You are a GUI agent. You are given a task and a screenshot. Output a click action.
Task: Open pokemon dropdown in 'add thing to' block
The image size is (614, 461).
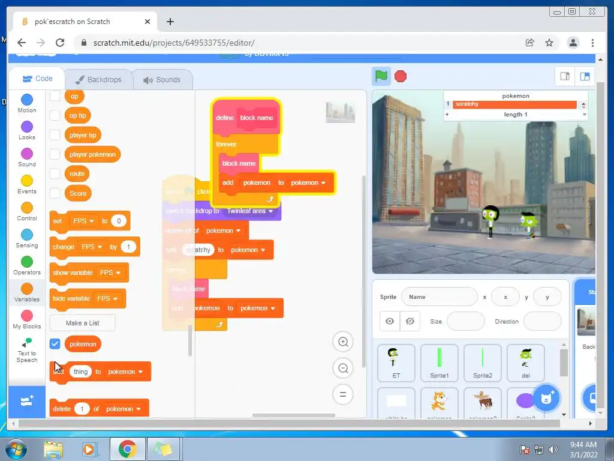[x=125, y=372]
